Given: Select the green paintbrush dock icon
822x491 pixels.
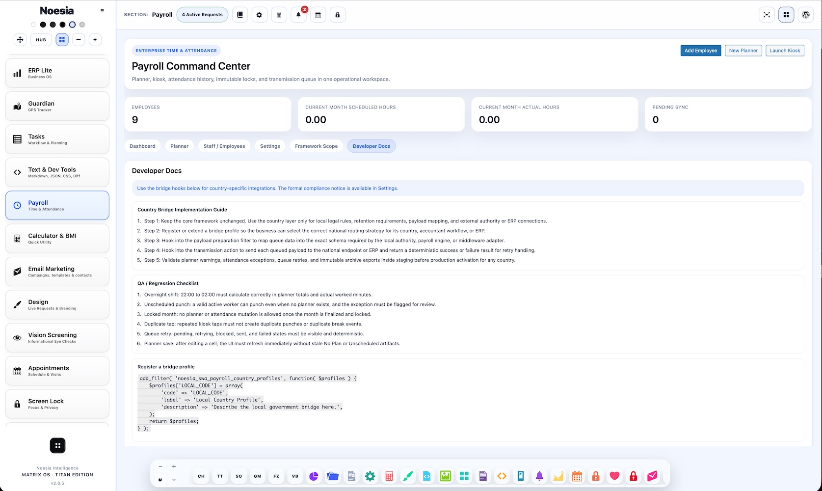Looking at the screenshot, I should (408, 476).
